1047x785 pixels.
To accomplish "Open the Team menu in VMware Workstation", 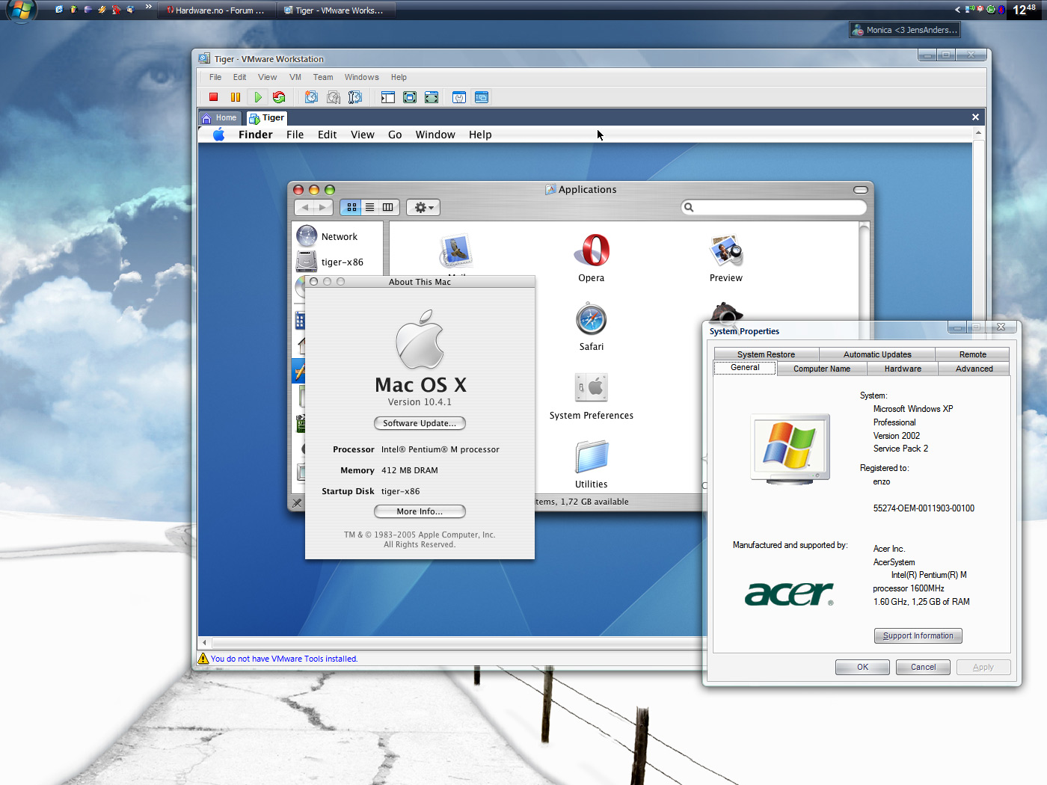I will [323, 77].
